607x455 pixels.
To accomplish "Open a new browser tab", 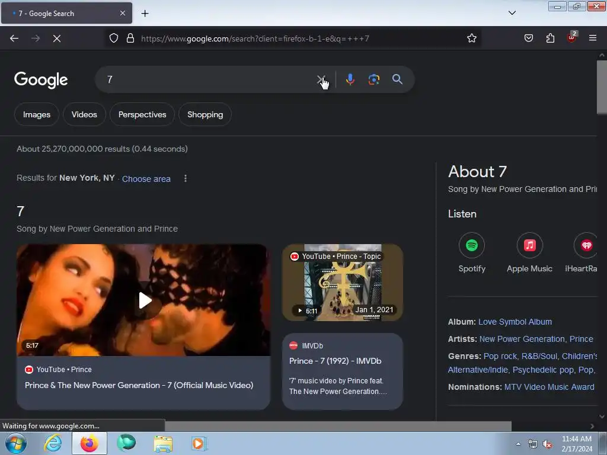I will tap(145, 14).
